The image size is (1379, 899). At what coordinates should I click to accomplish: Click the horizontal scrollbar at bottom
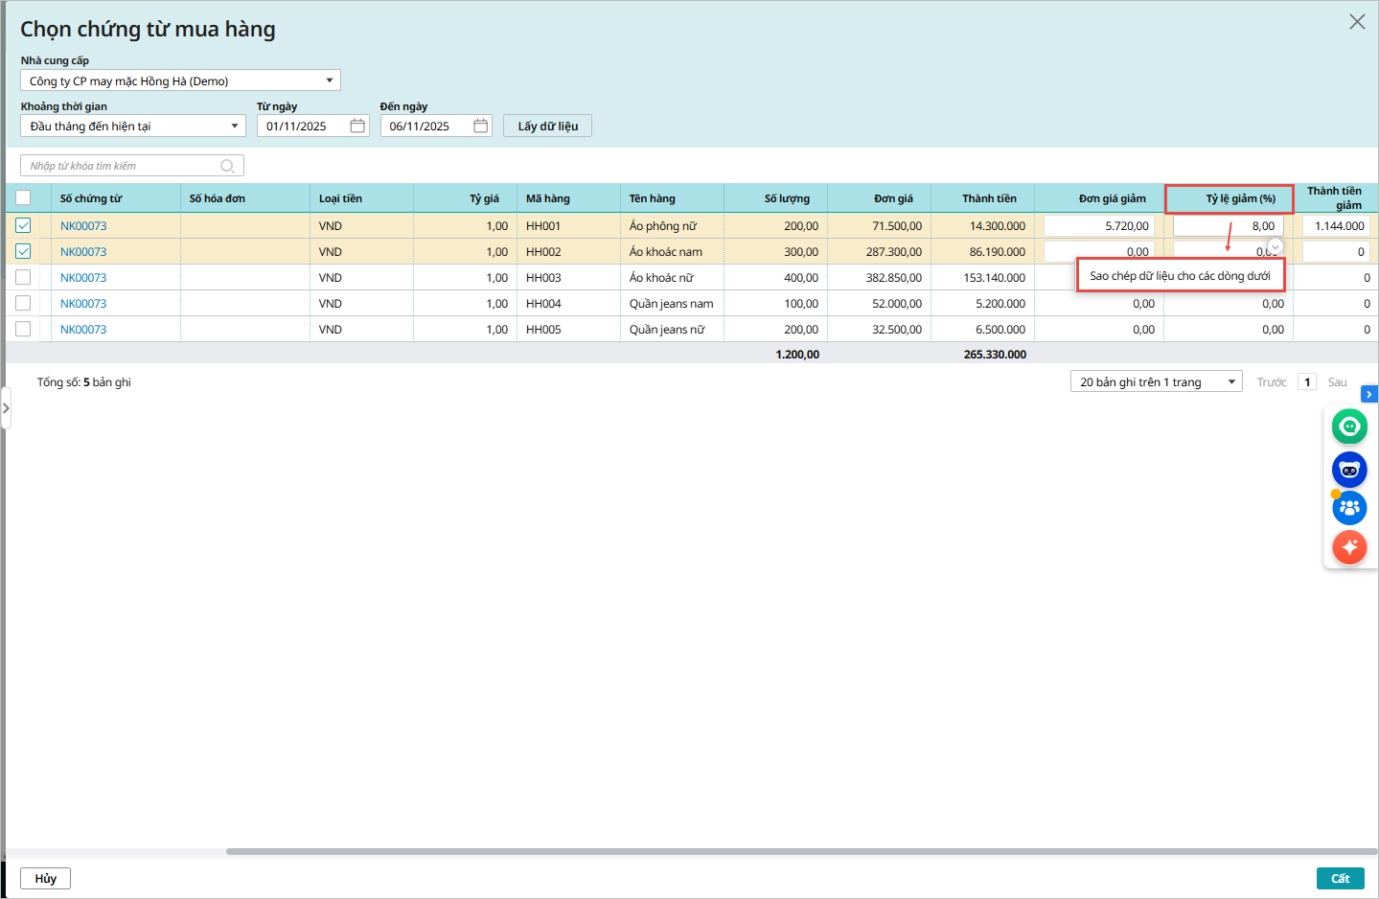pos(801,851)
